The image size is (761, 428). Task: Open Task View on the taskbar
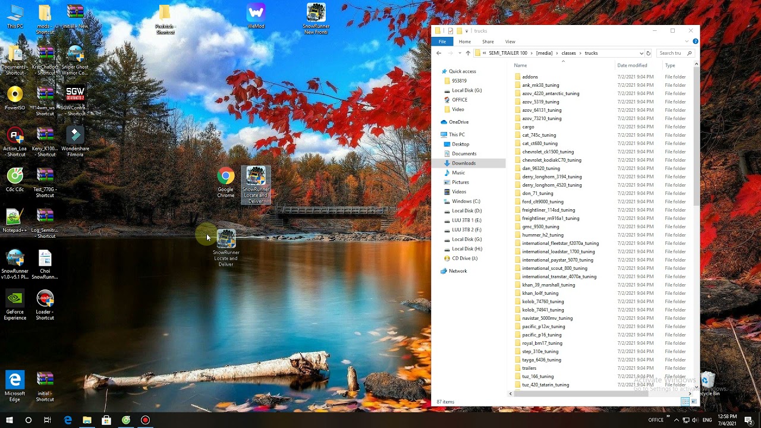tap(48, 420)
